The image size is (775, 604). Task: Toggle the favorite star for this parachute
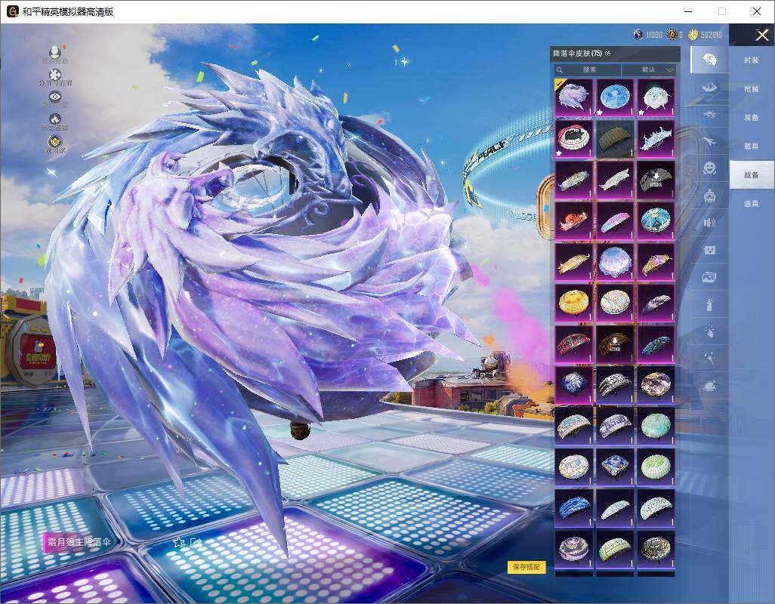179,543
